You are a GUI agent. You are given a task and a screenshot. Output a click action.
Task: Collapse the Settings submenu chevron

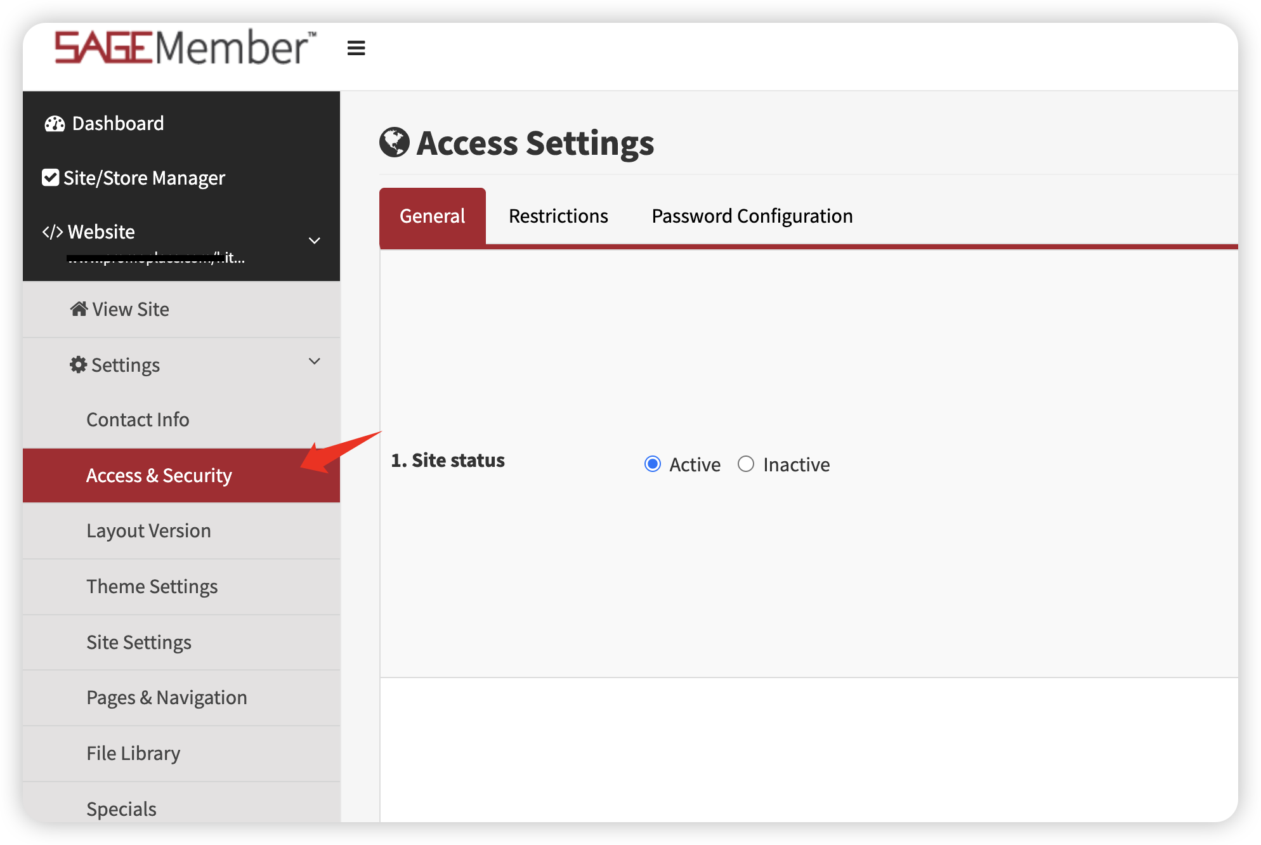314,362
